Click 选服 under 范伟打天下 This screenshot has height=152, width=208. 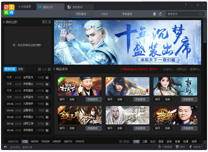pyautogui.click(x=72, y=99)
